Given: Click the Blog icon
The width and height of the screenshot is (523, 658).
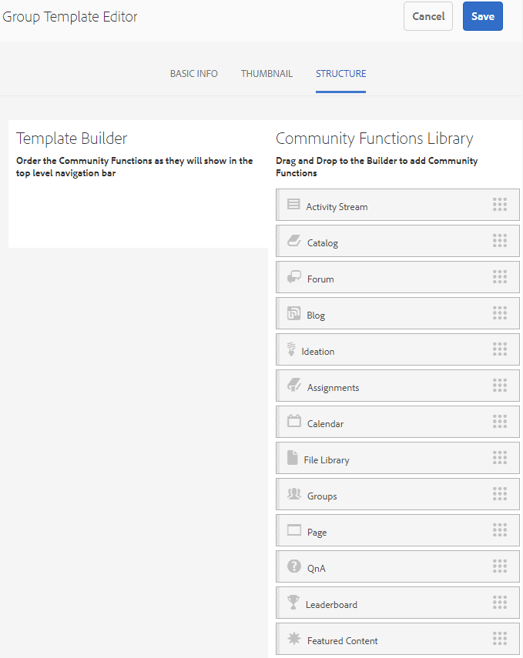Looking at the screenshot, I should tap(293, 313).
